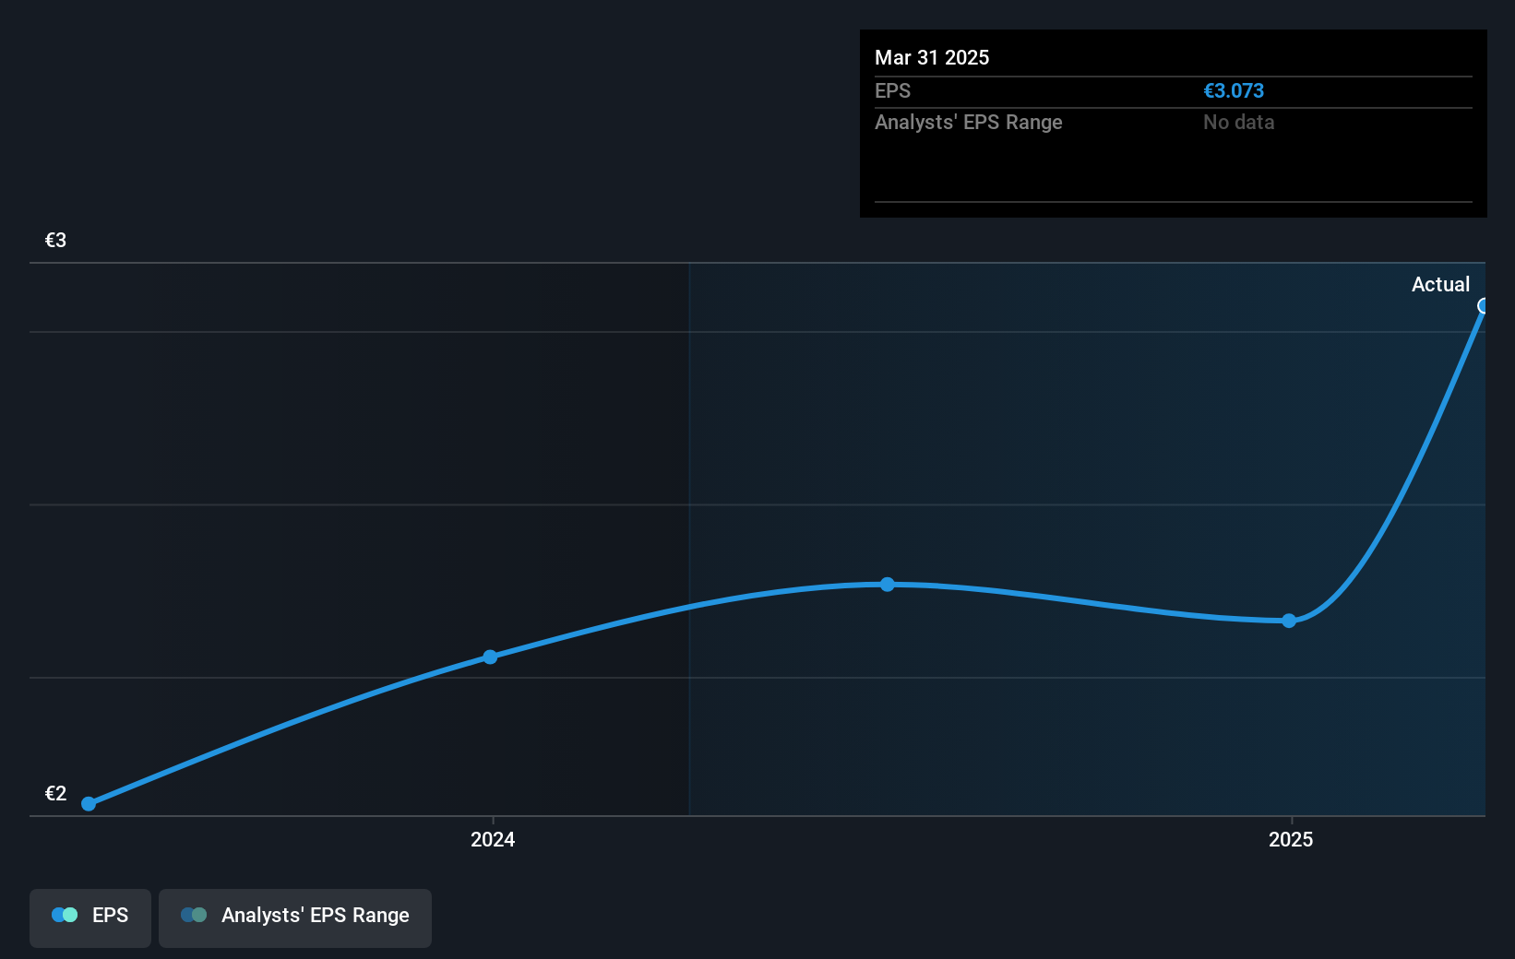
Task: Toggle the Analysts' EPS Range legend
Action: click(x=295, y=918)
